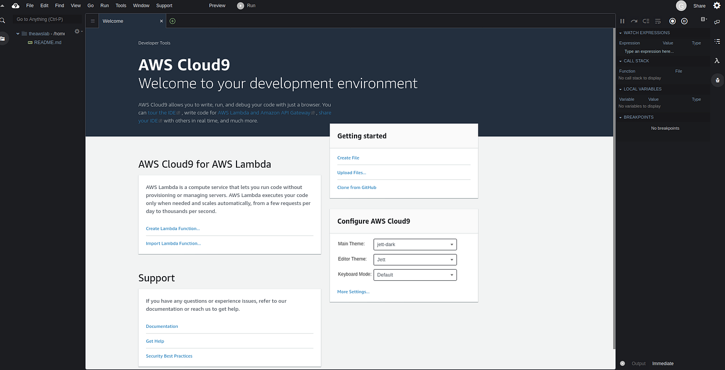Click the Step Into icon in the debugger

point(646,21)
